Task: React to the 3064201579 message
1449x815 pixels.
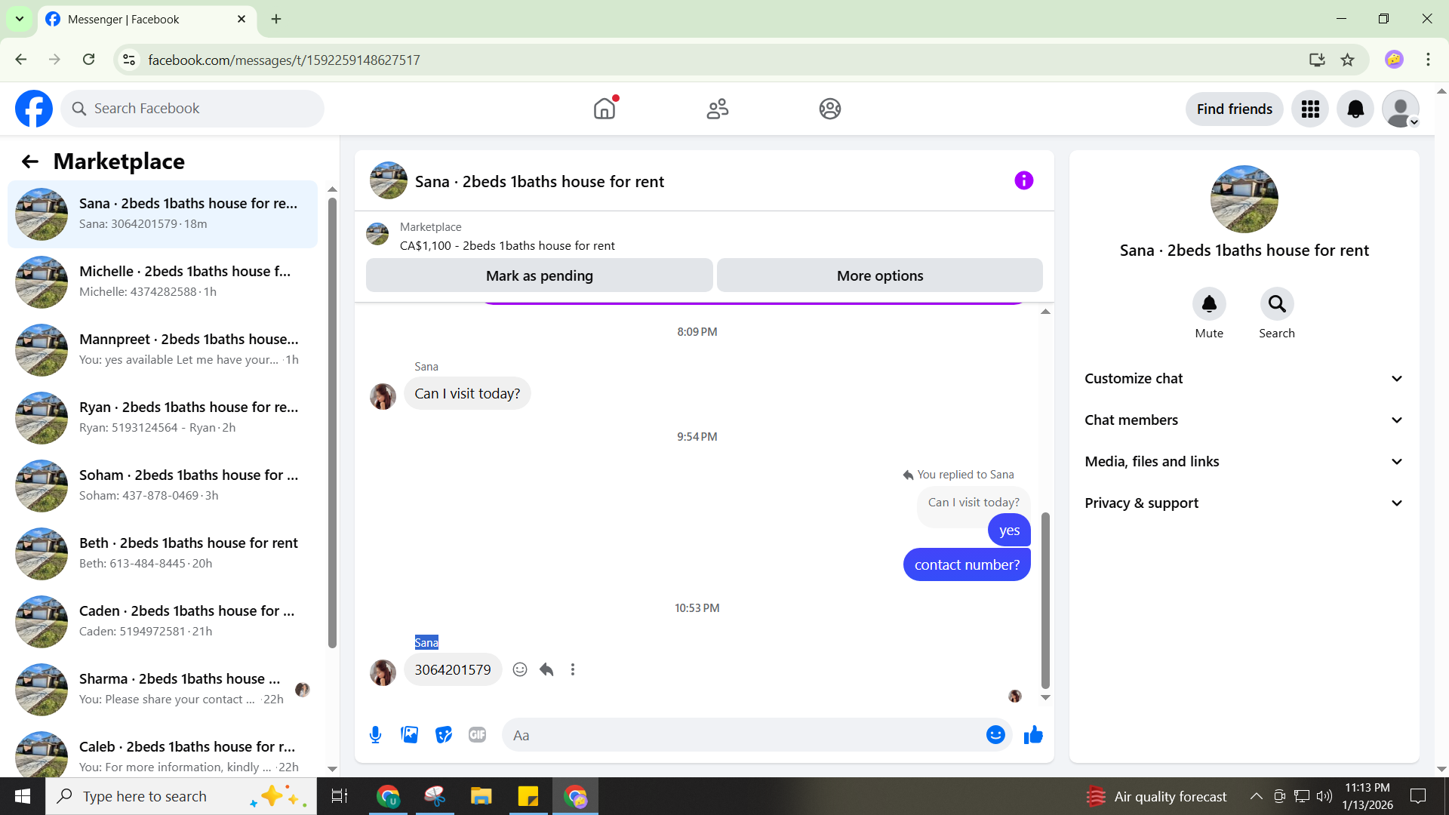Action: point(520,669)
